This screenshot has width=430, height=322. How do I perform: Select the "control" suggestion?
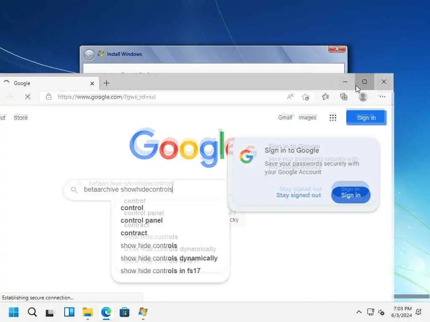pyautogui.click(x=132, y=208)
